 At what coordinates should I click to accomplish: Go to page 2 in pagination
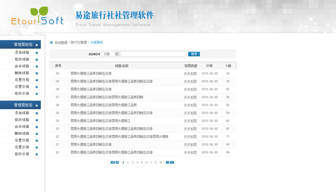[x=128, y=163]
